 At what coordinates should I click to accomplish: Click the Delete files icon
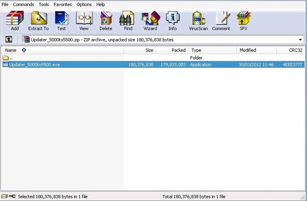106,21
